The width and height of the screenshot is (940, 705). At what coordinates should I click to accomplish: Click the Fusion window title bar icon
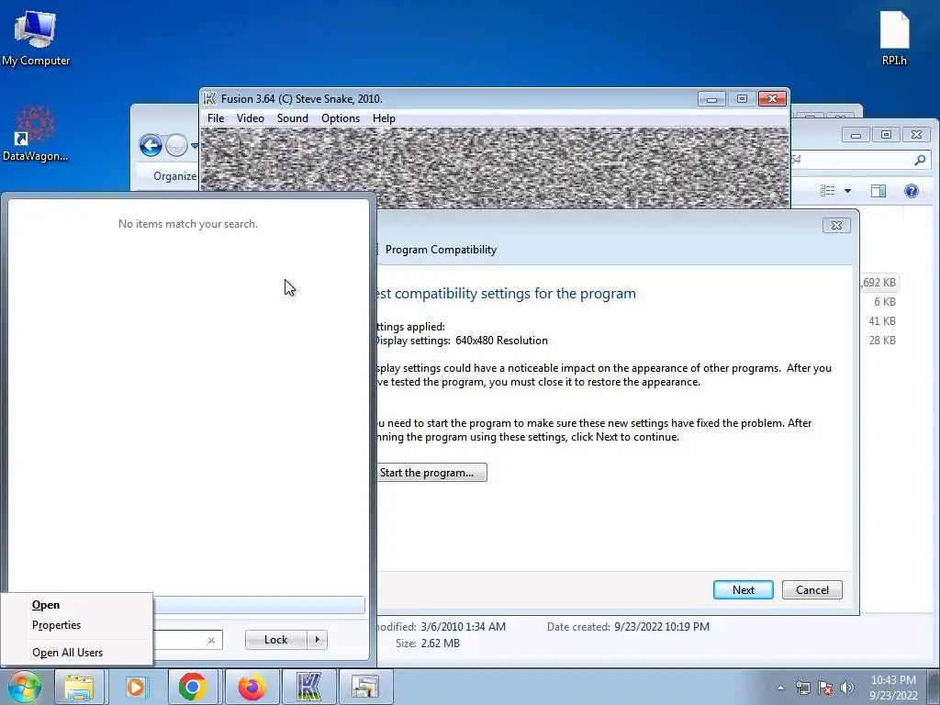pos(209,99)
